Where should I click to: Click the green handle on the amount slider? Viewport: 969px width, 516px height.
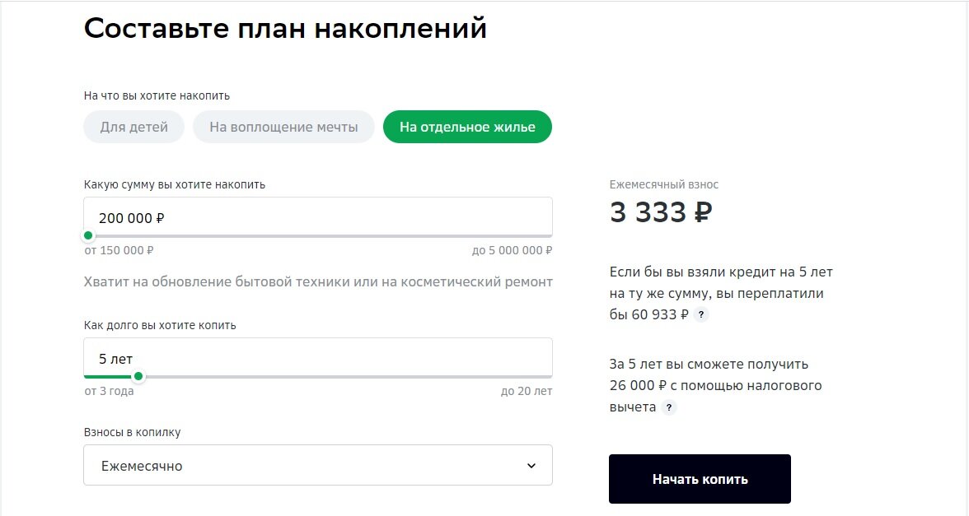pyautogui.click(x=88, y=235)
